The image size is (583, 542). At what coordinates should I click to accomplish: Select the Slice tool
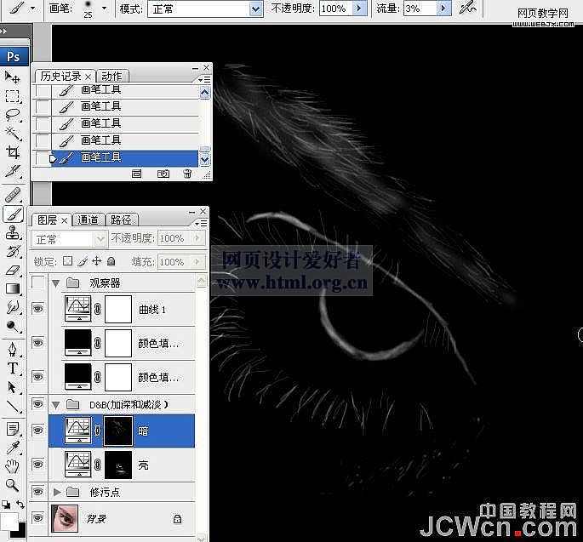tap(12, 171)
